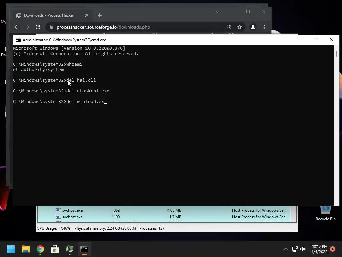Maximize the Chrome window
342x257 pixels.
248,12
